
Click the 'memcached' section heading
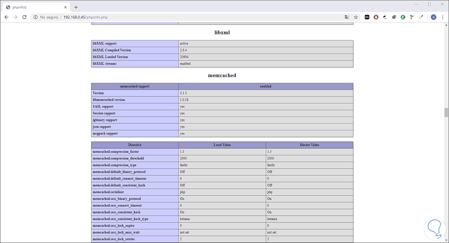click(222, 75)
